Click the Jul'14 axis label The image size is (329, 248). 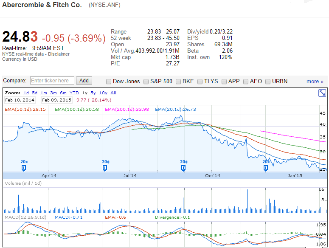[x=130, y=176]
